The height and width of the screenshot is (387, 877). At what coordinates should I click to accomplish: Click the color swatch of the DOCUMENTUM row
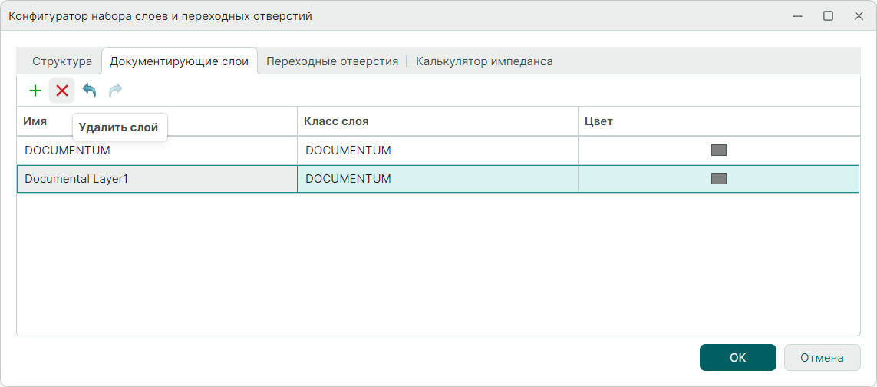coord(718,150)
